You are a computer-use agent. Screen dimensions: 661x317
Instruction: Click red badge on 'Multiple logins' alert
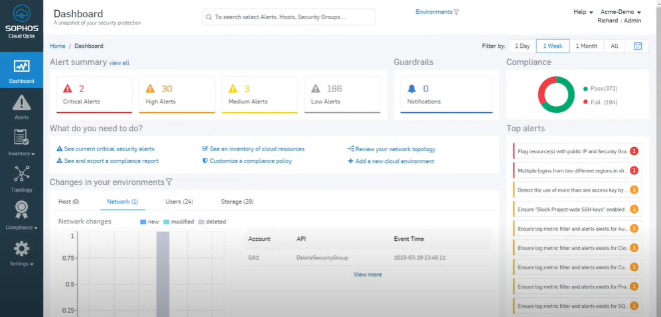point(634,170)
